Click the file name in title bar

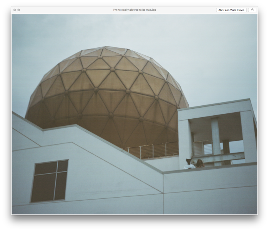tap(134, 10)
